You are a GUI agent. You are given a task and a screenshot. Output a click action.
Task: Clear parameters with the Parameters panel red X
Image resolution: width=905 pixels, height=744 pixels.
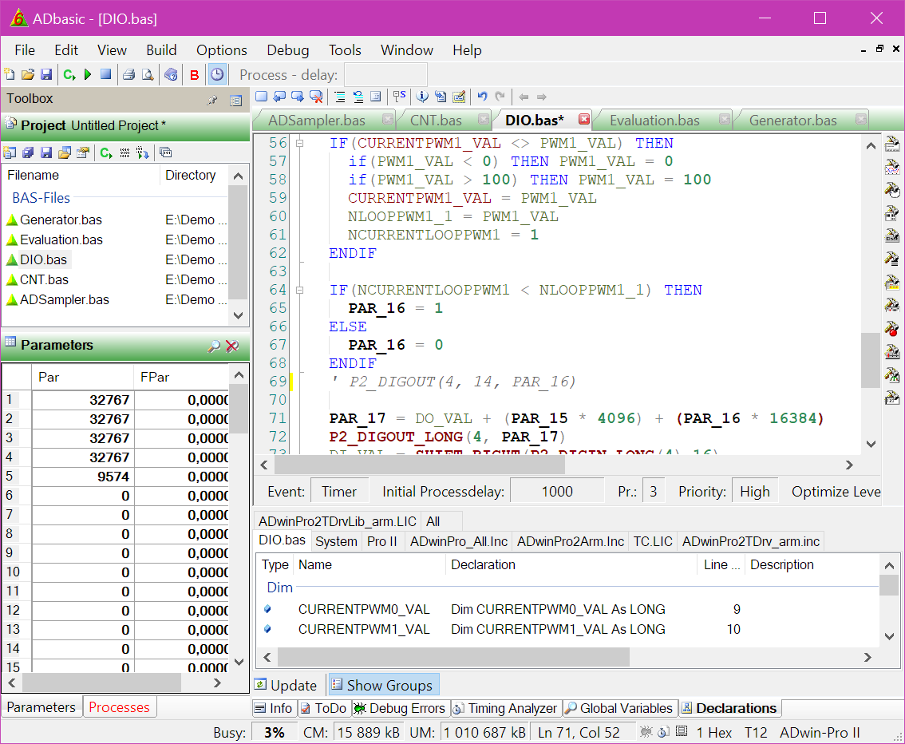[x=232, y=346]
